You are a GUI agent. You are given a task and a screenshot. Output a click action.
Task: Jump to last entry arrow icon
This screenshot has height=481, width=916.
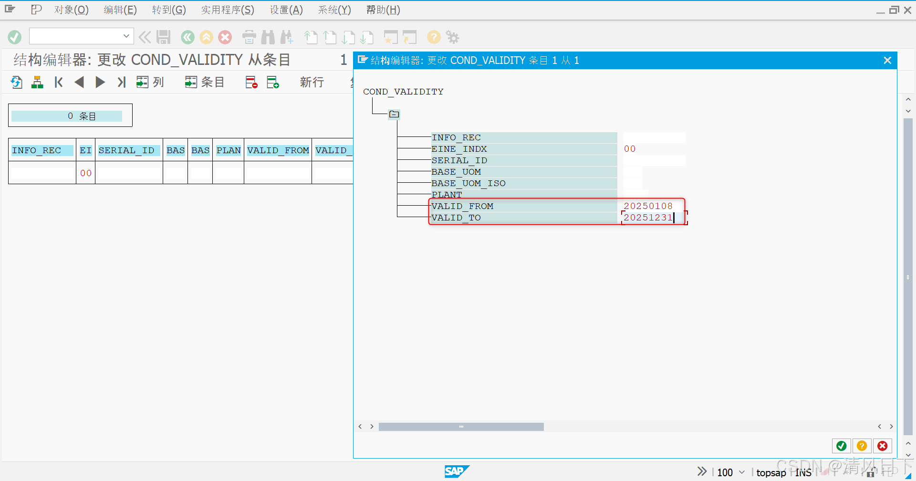coord(121,82)
